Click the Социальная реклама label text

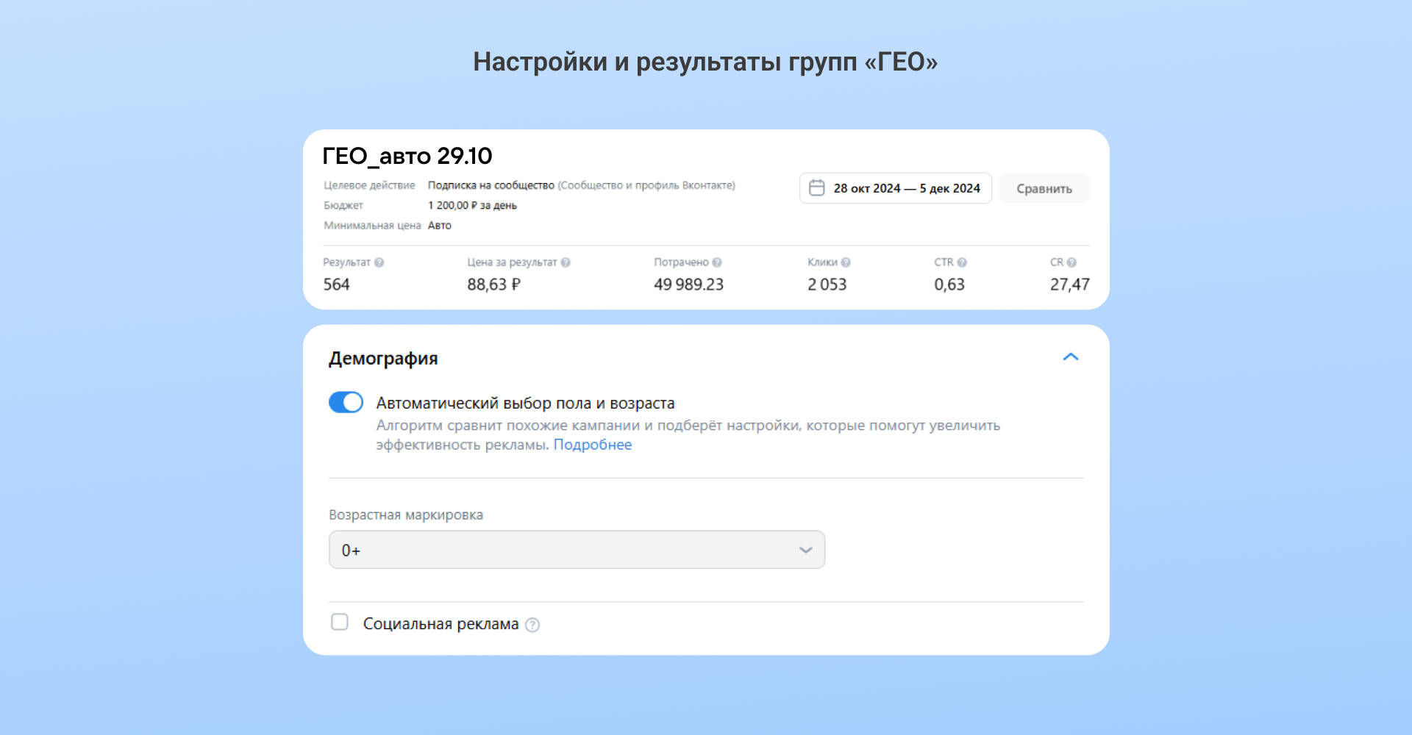[441, 624]
